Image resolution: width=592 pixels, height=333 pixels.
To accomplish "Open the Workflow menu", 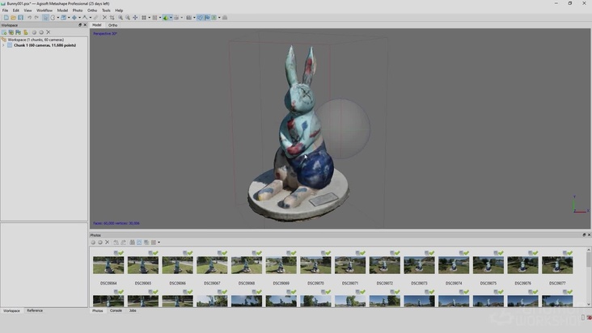I will 44,11.
